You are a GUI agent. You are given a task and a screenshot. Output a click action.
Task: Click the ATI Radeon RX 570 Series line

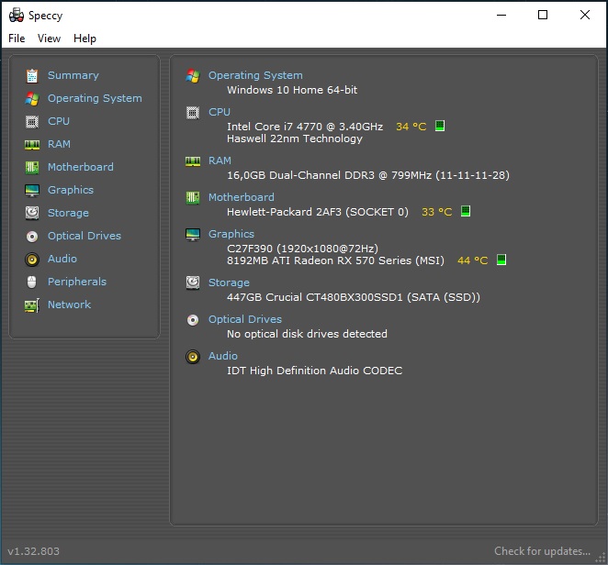335,260
